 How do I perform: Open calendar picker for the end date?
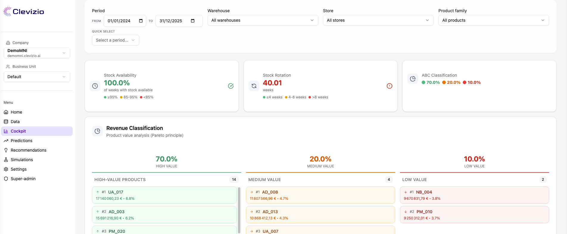pos(193,21)
